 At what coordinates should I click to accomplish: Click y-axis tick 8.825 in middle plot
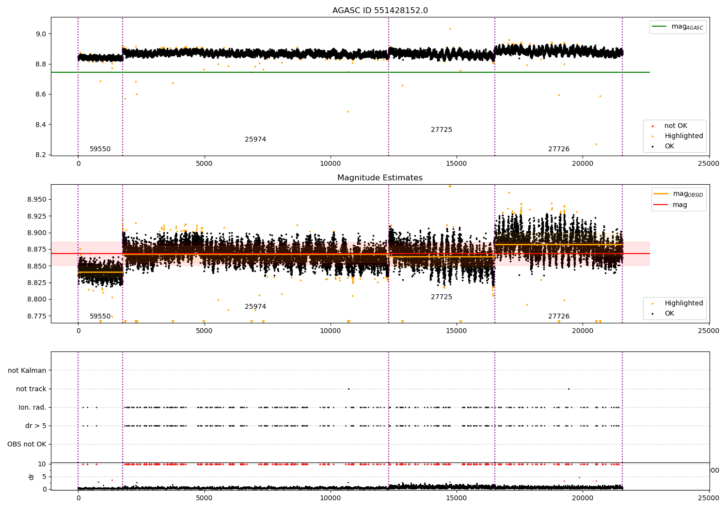(x=37, y=283)
